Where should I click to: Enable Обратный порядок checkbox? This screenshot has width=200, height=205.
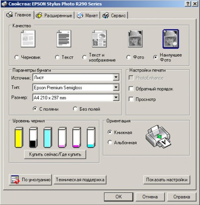pyautogui.click(x=131, y=88)
